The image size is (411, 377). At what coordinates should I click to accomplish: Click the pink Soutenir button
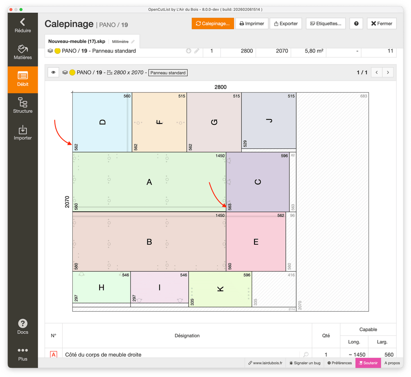(368, 363)
